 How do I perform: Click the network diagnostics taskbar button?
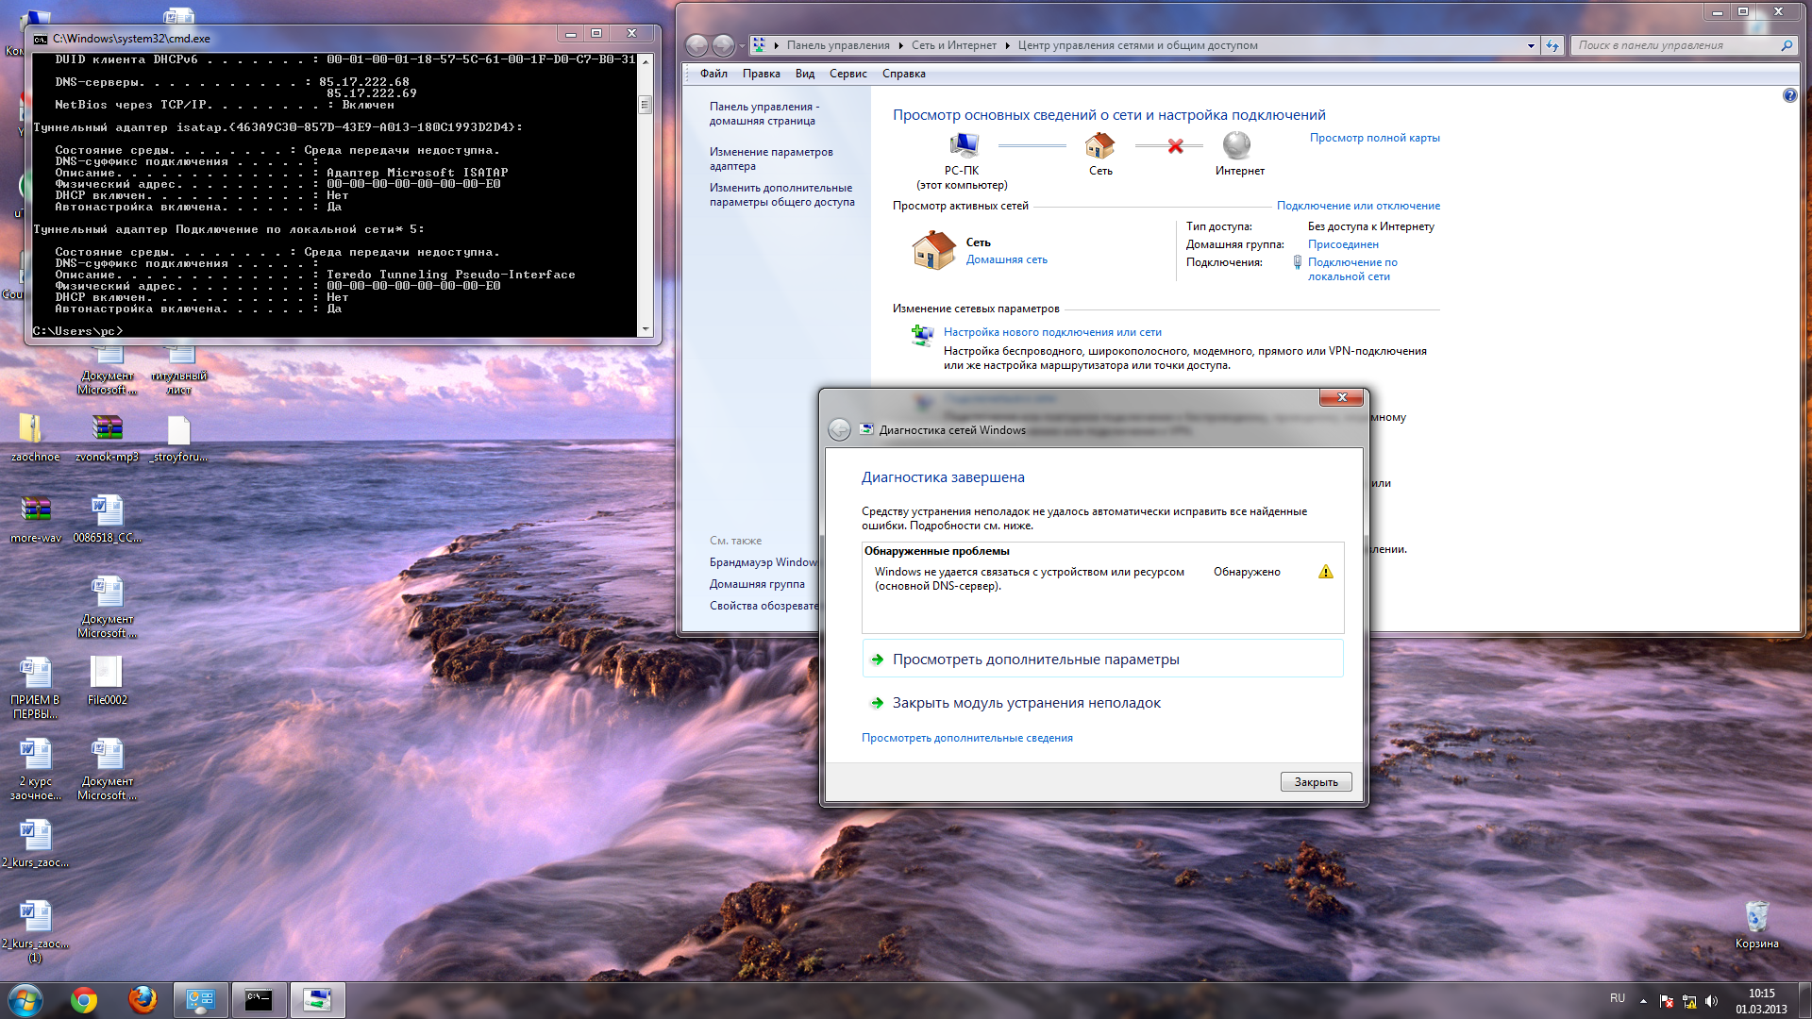317,1000
